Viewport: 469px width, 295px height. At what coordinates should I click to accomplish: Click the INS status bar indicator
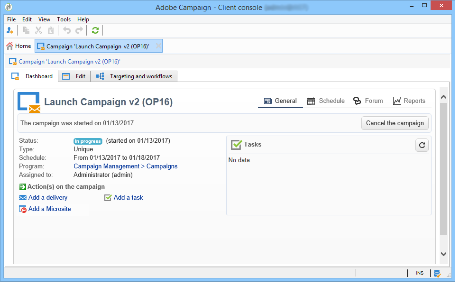pos(420,273)
